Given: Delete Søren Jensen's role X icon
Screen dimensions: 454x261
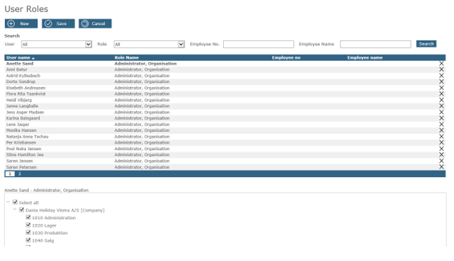Looking at the screenshot, I should [441, 161].
